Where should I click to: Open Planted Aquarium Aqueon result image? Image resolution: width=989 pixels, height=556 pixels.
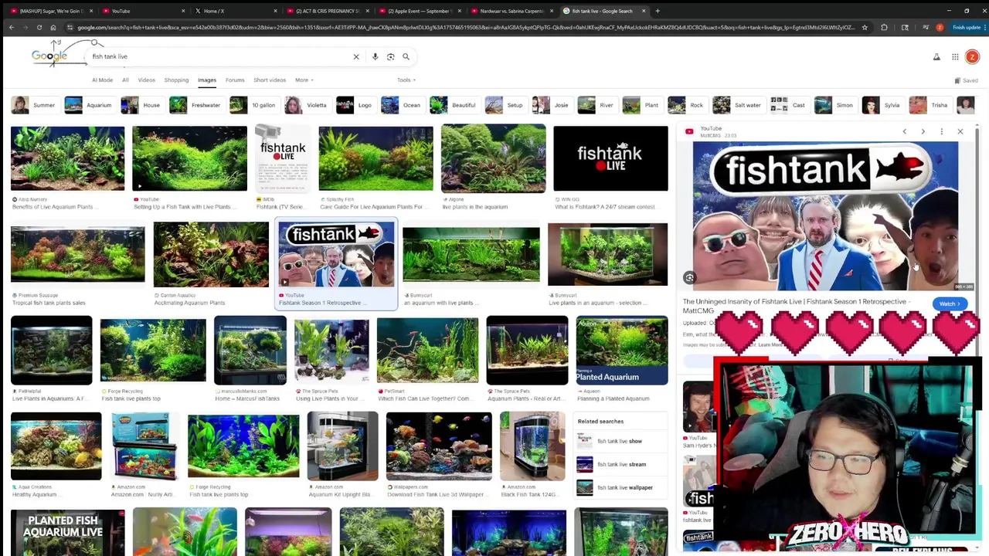(x=622, y=351)
